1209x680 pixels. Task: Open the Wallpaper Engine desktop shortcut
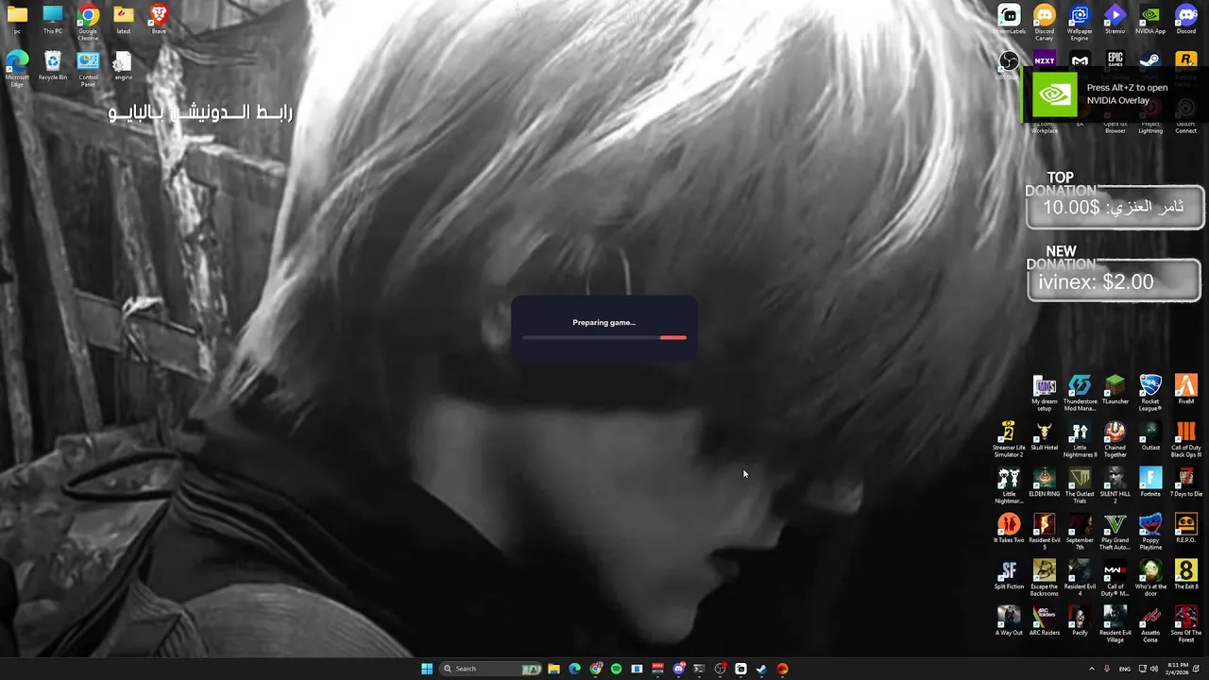(x=1080, y=22)
